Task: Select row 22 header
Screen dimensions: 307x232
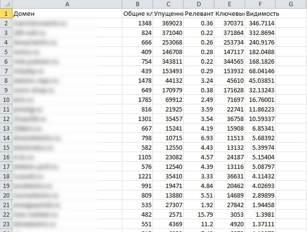Action: coord(6,214)
